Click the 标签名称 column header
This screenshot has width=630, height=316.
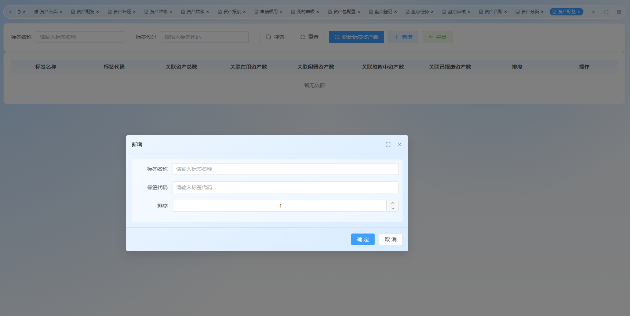[46, 67]
